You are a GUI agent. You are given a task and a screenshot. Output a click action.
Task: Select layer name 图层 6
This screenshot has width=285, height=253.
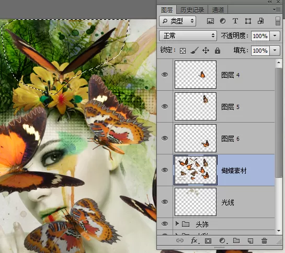pyautogui.click(x=230, y=139)
